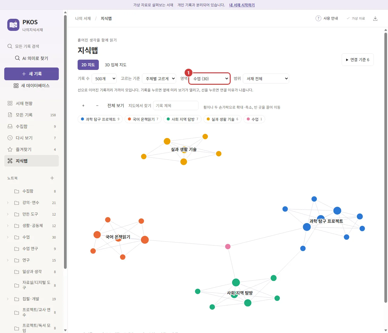
Task: Zoom out the map with minus button
Action: coord(97,106)
